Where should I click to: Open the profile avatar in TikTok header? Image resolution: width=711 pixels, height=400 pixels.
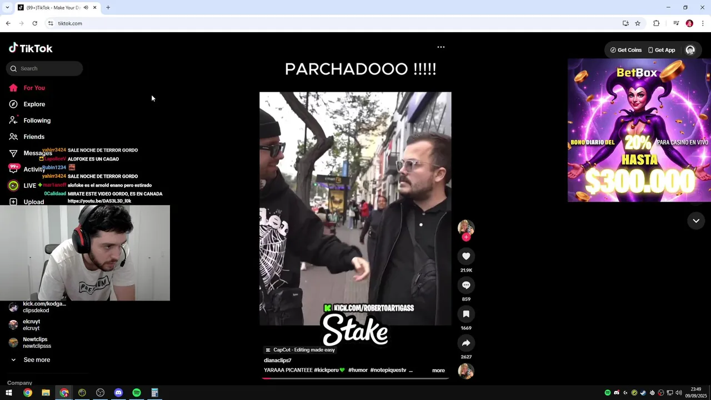pyautogui.click(x=690, y=50)
